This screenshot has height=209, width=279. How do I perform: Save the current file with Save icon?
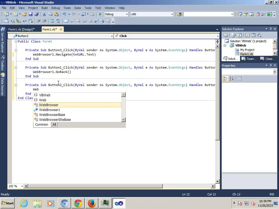point(31,14)
